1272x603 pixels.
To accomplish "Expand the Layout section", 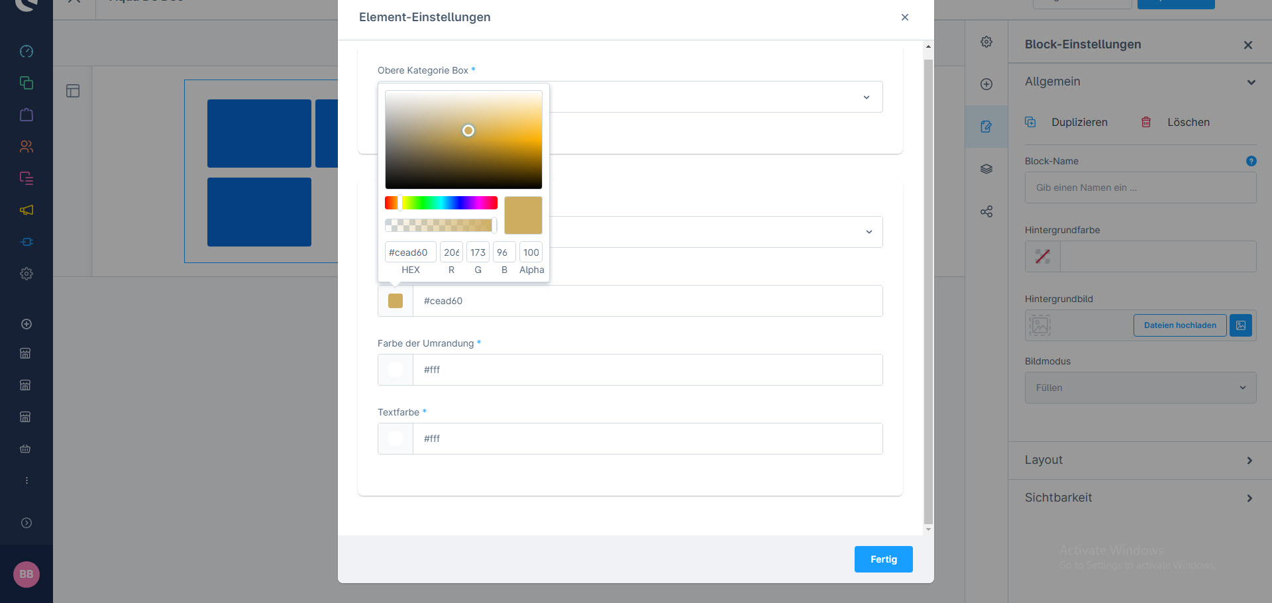I will point(1139,460).
